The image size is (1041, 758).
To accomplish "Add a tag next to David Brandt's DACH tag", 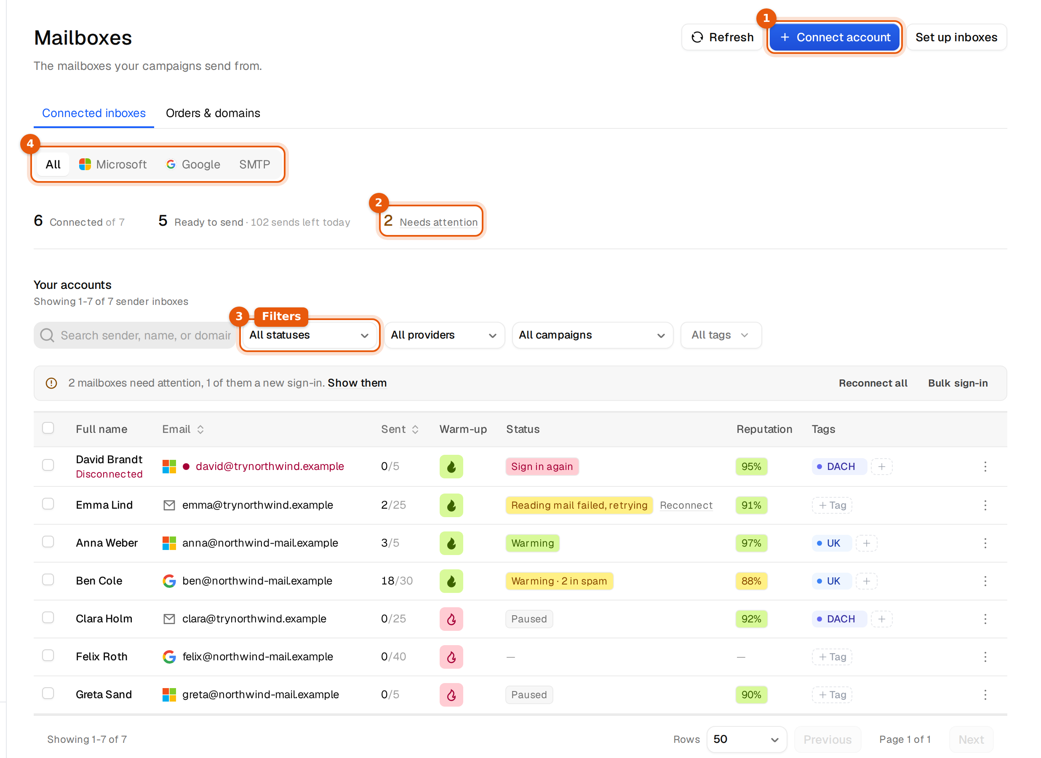I will pos(882,467).
